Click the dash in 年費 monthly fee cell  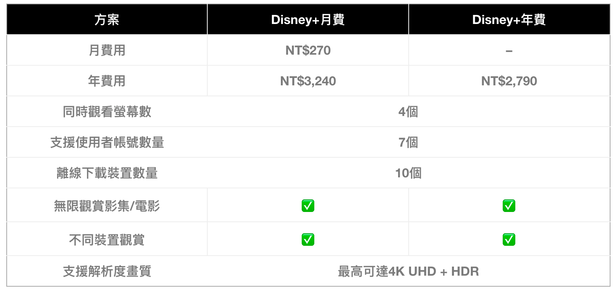click(x=509, y=51)
